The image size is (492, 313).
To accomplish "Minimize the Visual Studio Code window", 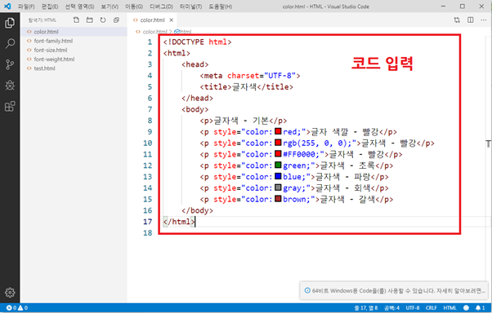I will [x=443, y=7].
